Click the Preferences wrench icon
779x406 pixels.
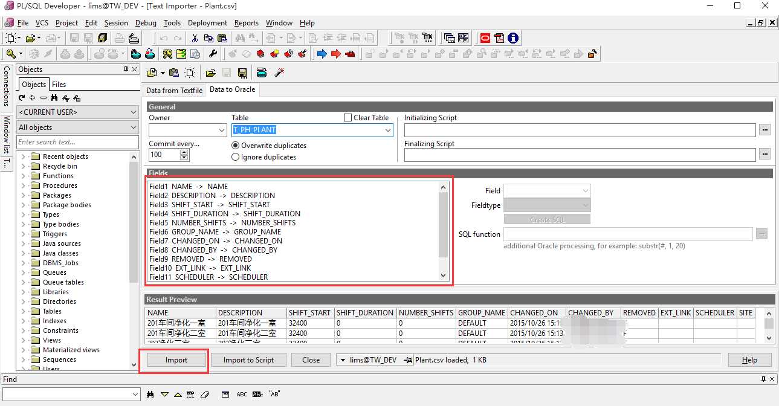(213, 54)
